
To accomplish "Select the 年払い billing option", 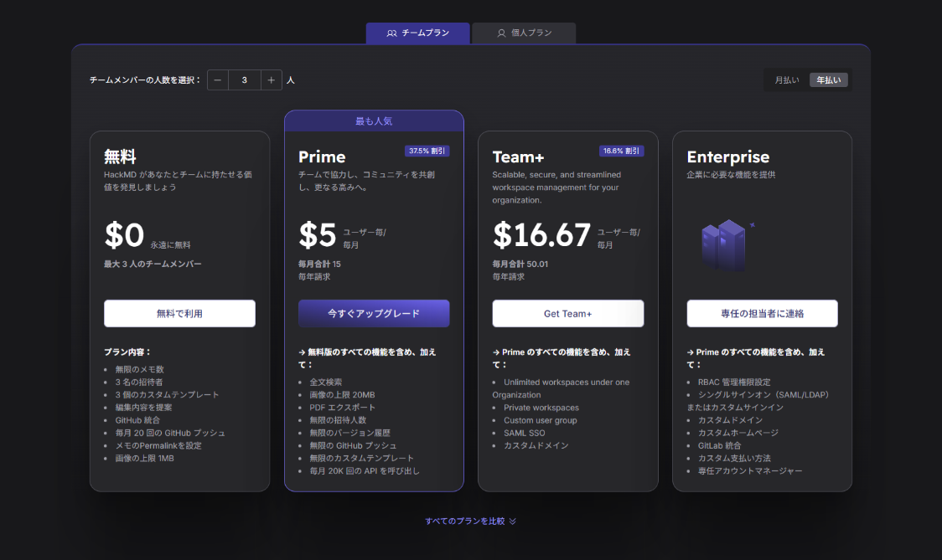I will tap(828, 80).
